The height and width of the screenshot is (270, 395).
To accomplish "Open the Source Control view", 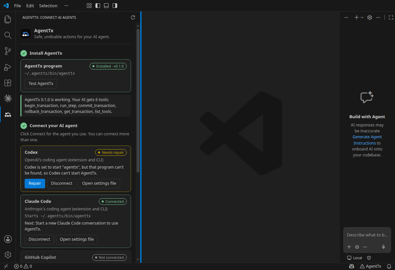I will tap(8, 51).
